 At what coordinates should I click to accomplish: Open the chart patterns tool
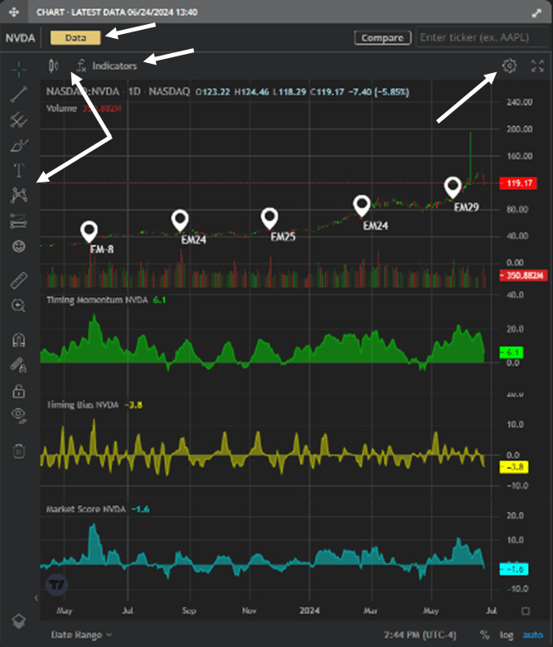pos(19,195)
